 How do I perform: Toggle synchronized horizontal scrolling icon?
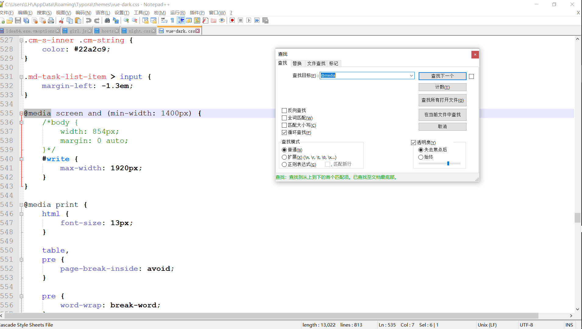point(154,20)
